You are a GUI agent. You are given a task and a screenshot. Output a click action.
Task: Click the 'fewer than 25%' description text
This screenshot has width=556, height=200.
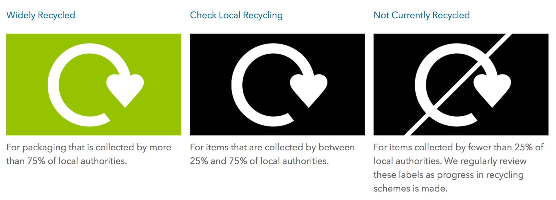(458, 147)
